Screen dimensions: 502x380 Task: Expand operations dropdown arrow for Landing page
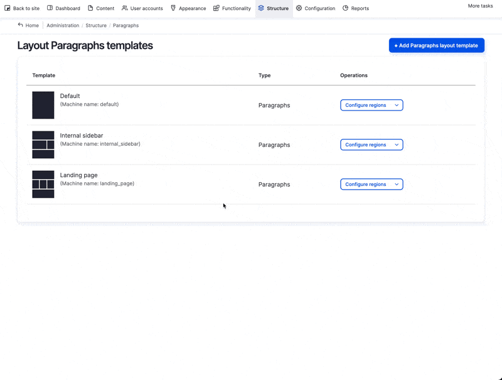pyautogui.click(x=397, y=184)
